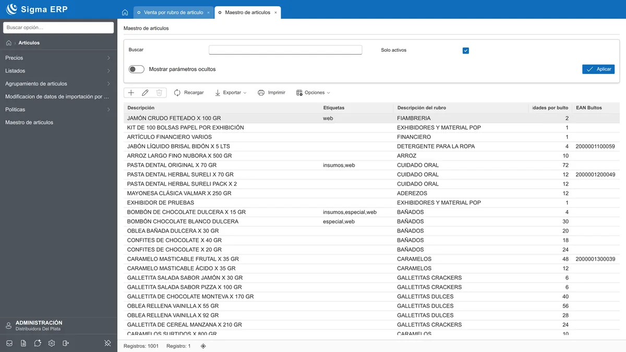Click the DETERGENTE PARA LA ROPA cell

436,147
